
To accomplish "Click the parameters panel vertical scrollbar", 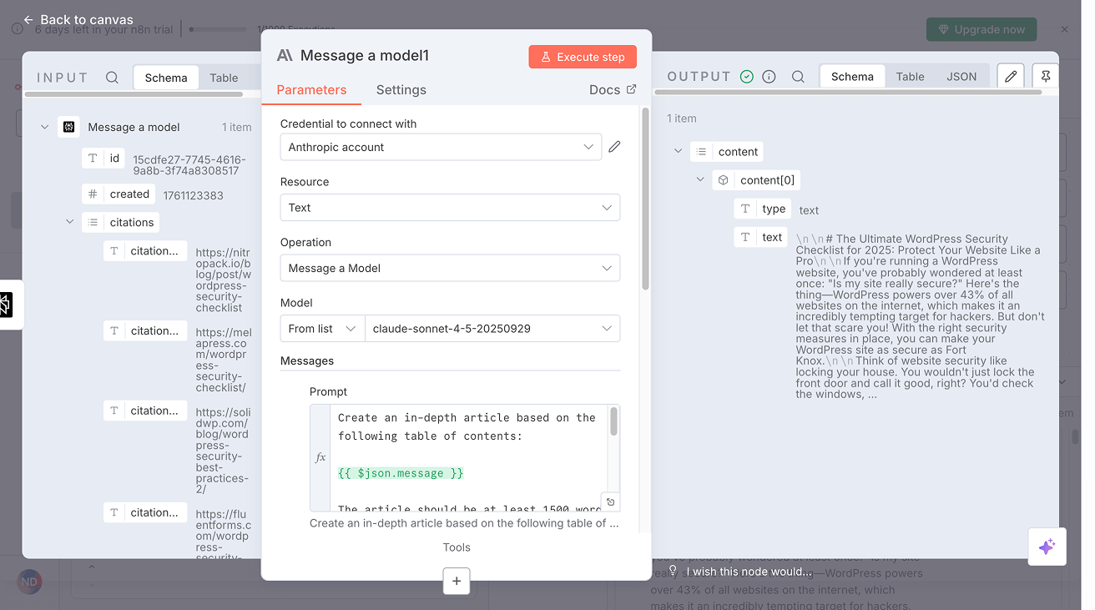I will click(645, 199).
